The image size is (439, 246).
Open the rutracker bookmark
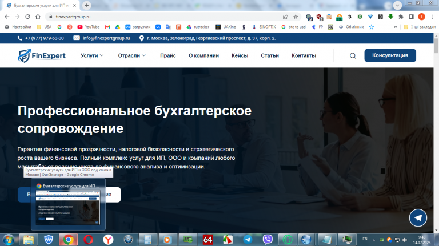pos(198,27)
